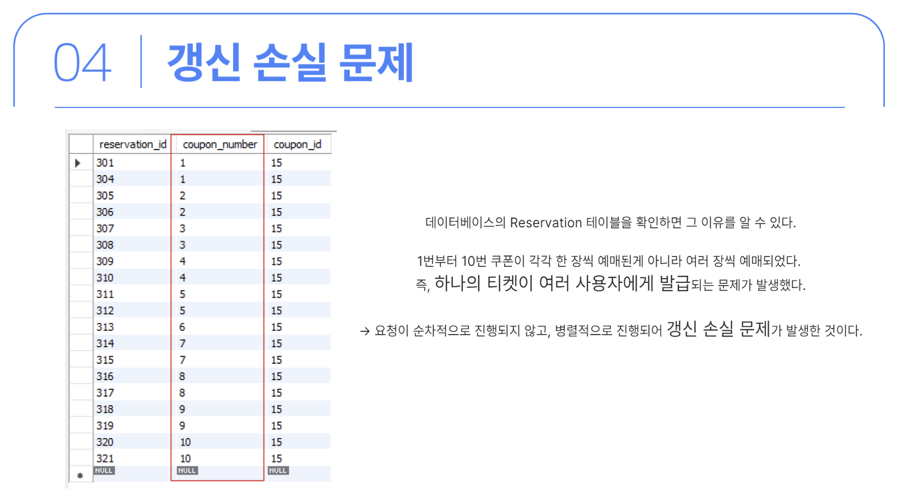Select reservation_id cell 308

click(105, 245)
